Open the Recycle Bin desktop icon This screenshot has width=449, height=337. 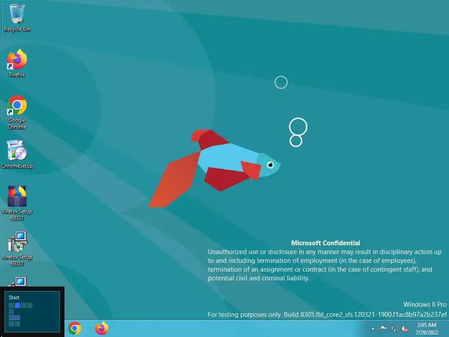[17, 18]
